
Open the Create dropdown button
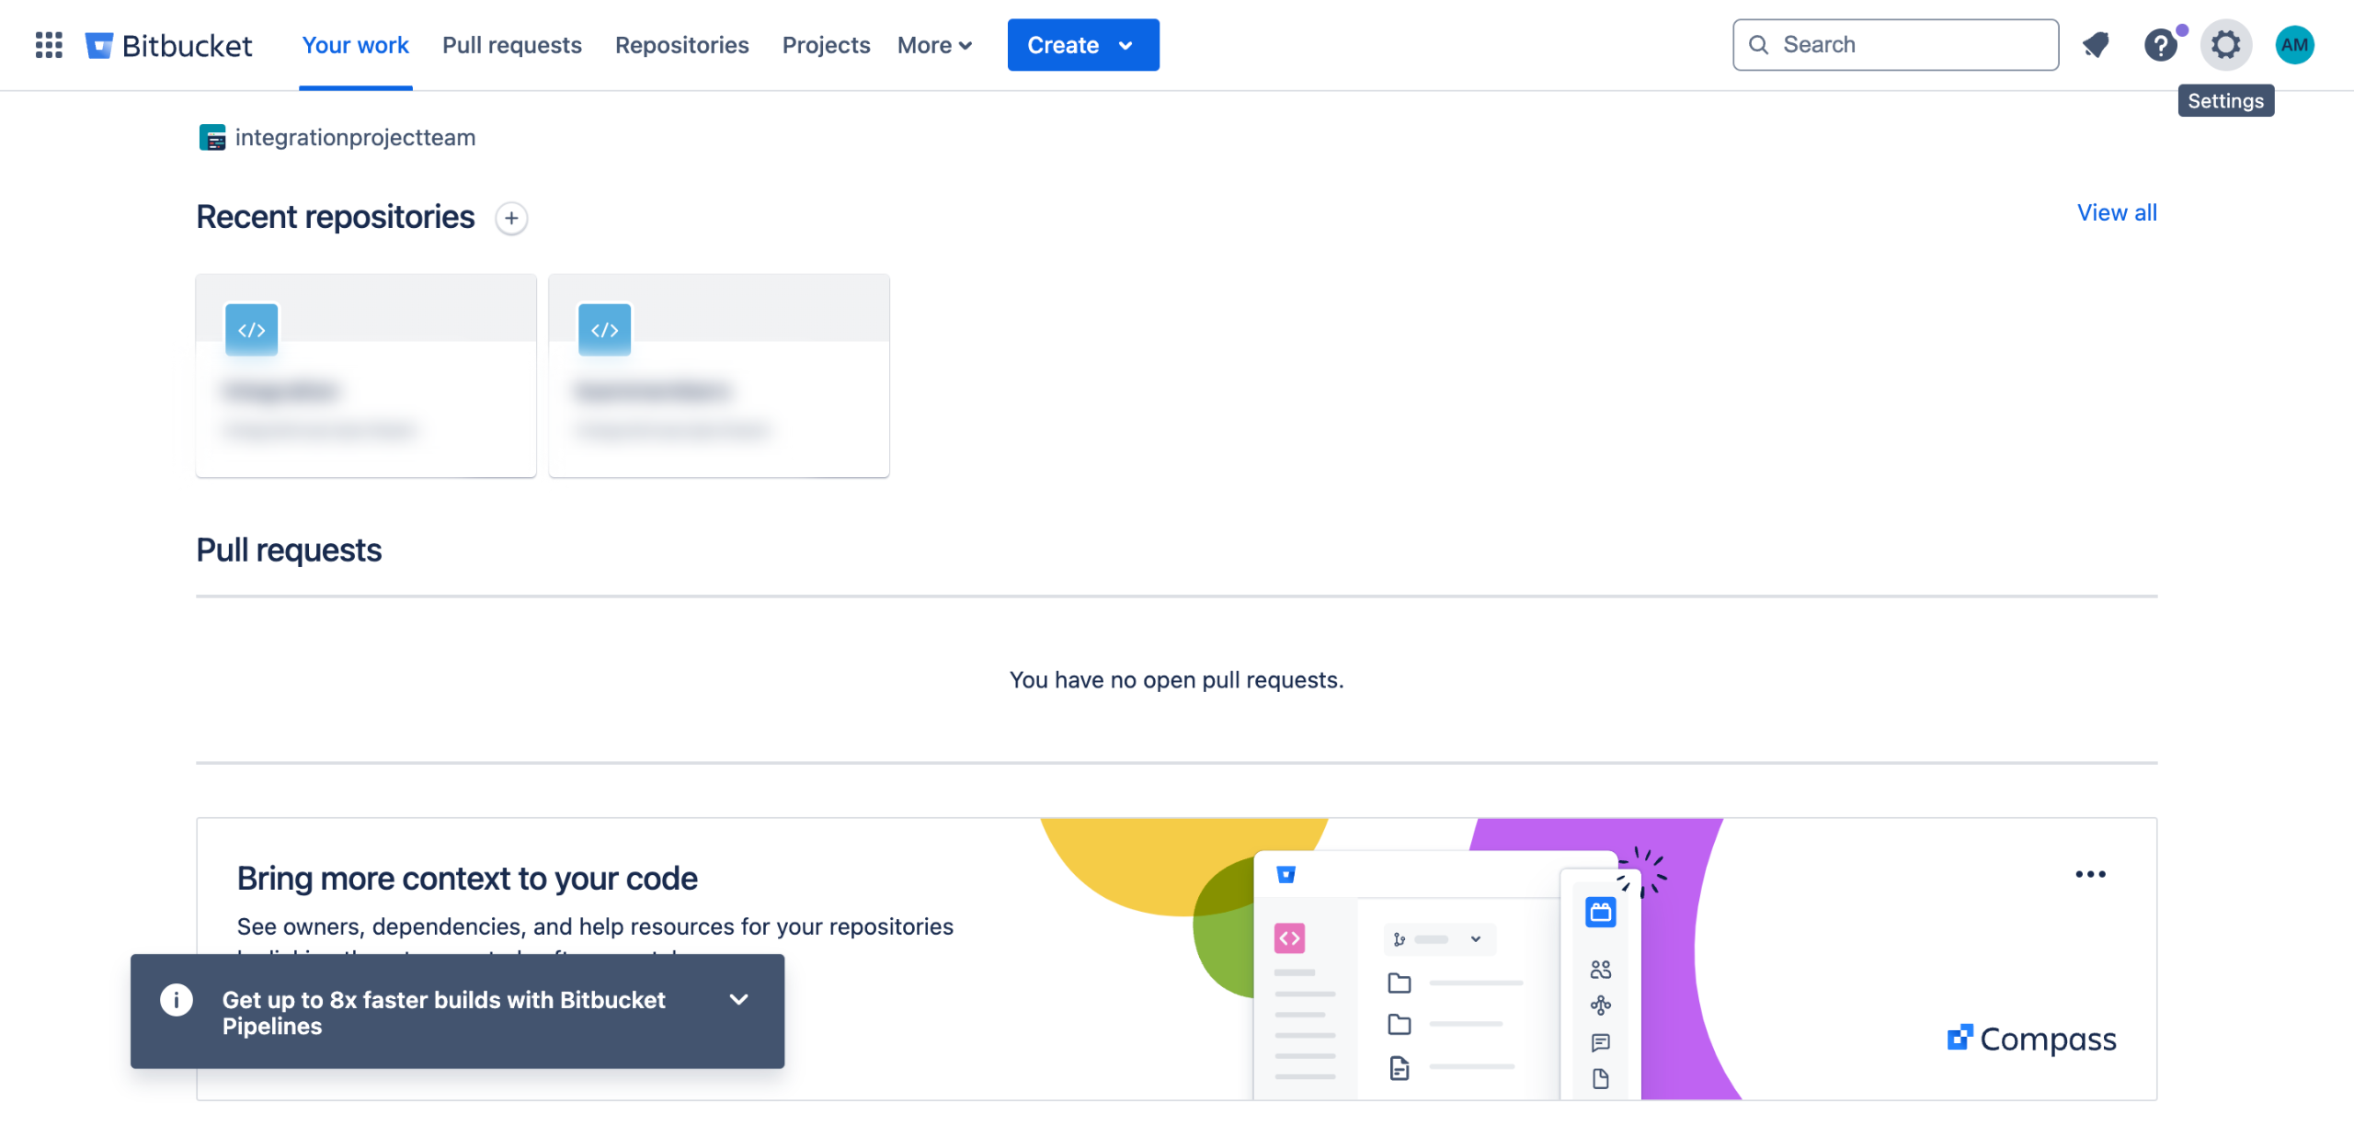click(x=1082, y=45)
